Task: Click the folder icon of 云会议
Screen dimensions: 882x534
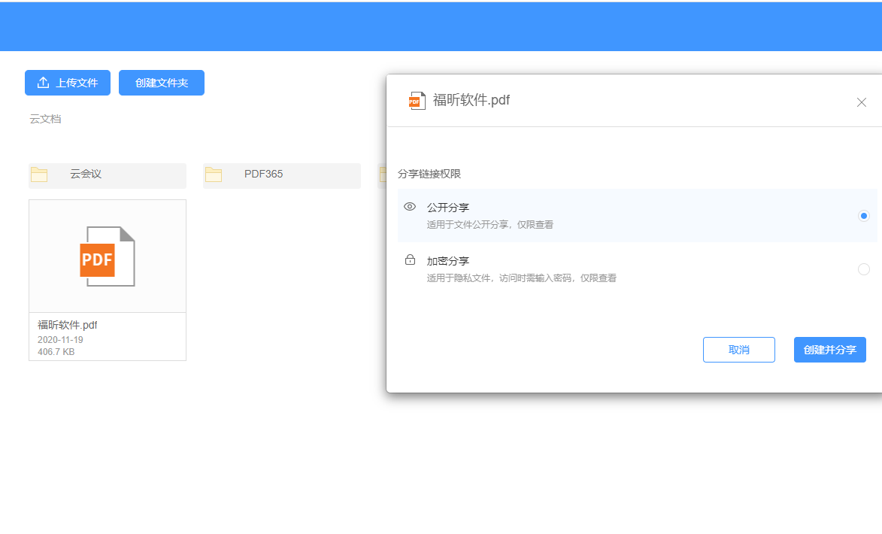Action: point(40,174)
